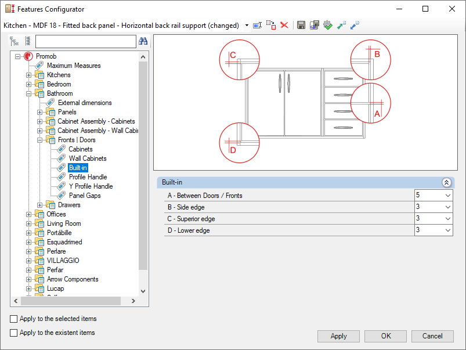Select Panel Gaps tree item
The height and width of the screenshot is (350, 466).
[85, 196]
